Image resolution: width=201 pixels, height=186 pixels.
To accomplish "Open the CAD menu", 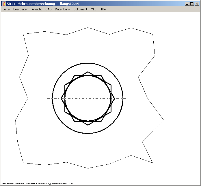I will point(48,9).
